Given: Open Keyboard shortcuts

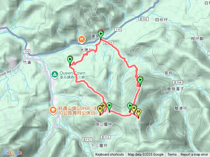Looking at the screenshot, I should click(x=110, y=155).
